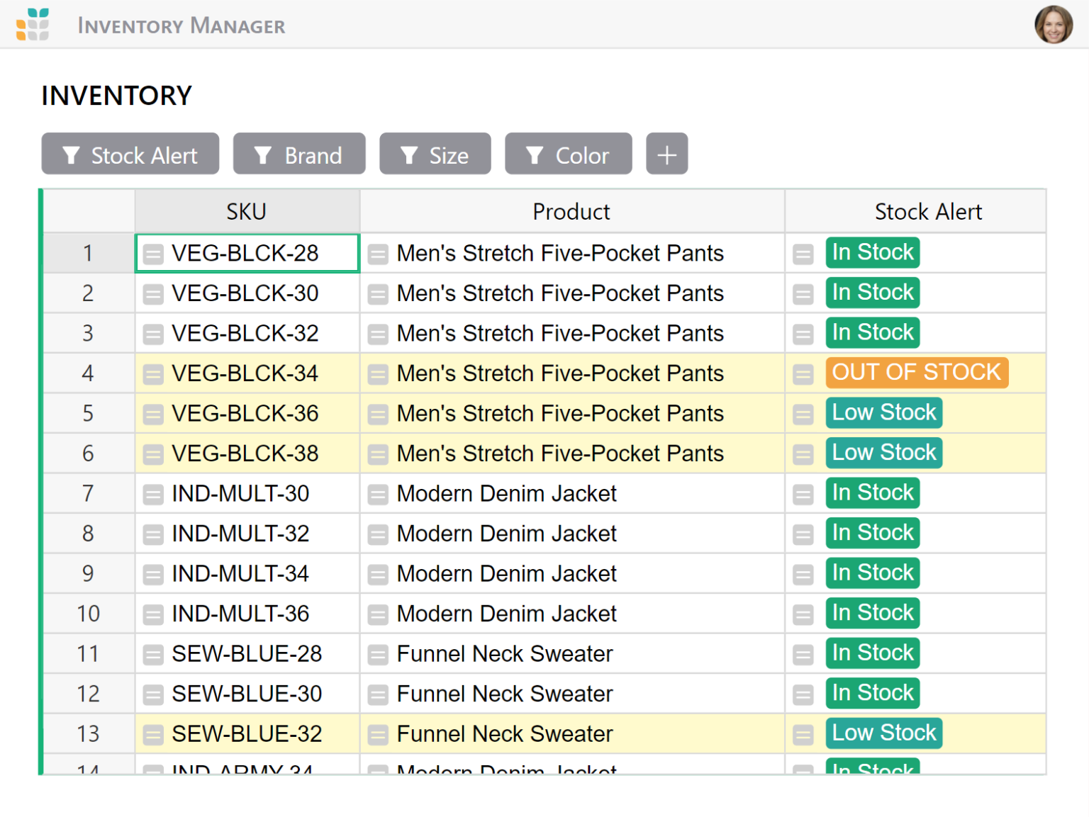Open the expand icon next to the OUT OF STOCK badge

pyautogui.click(x=803, y=373)
